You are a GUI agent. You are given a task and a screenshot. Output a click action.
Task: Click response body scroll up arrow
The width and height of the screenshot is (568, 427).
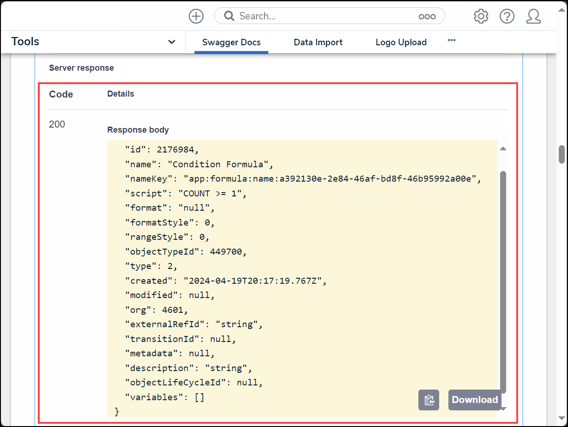[x=503, y=148]
